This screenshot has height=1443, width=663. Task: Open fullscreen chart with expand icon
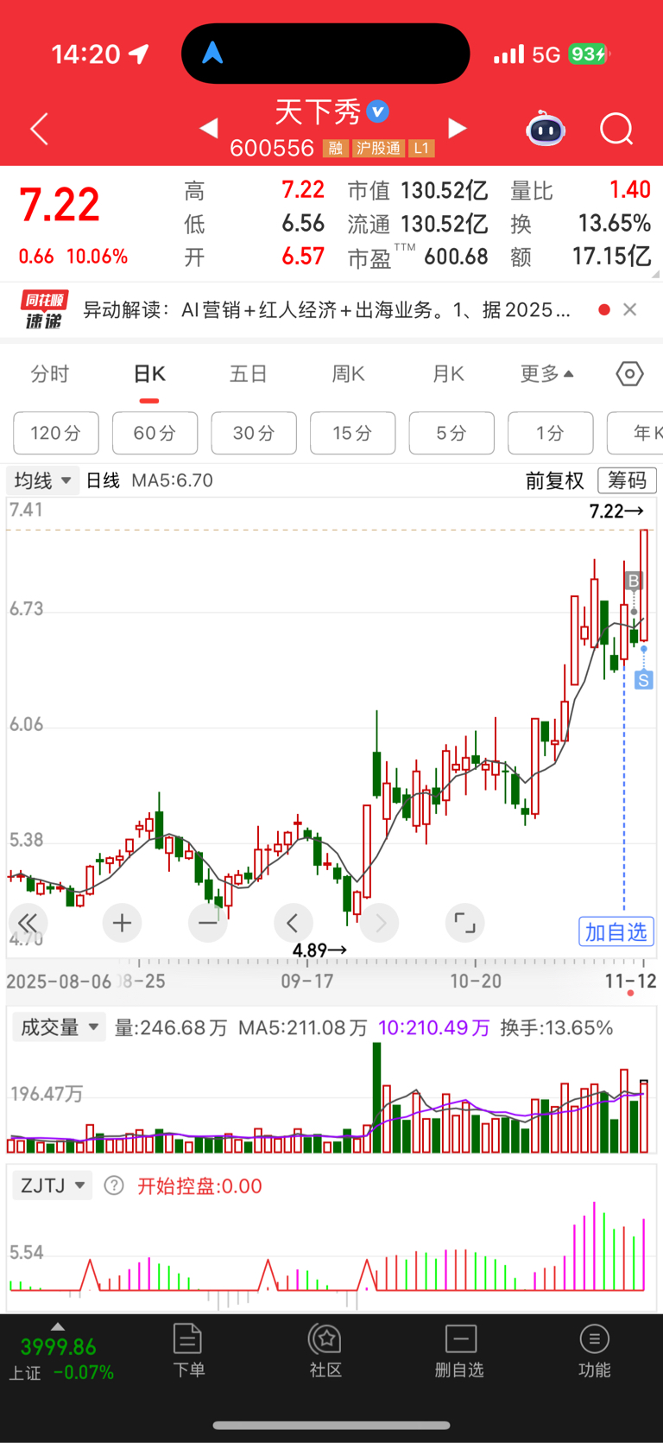(x=464, y=923)
